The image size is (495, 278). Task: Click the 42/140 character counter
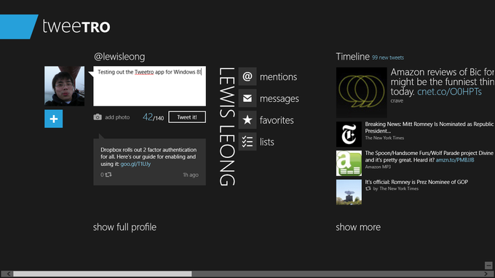coord(153,117)
